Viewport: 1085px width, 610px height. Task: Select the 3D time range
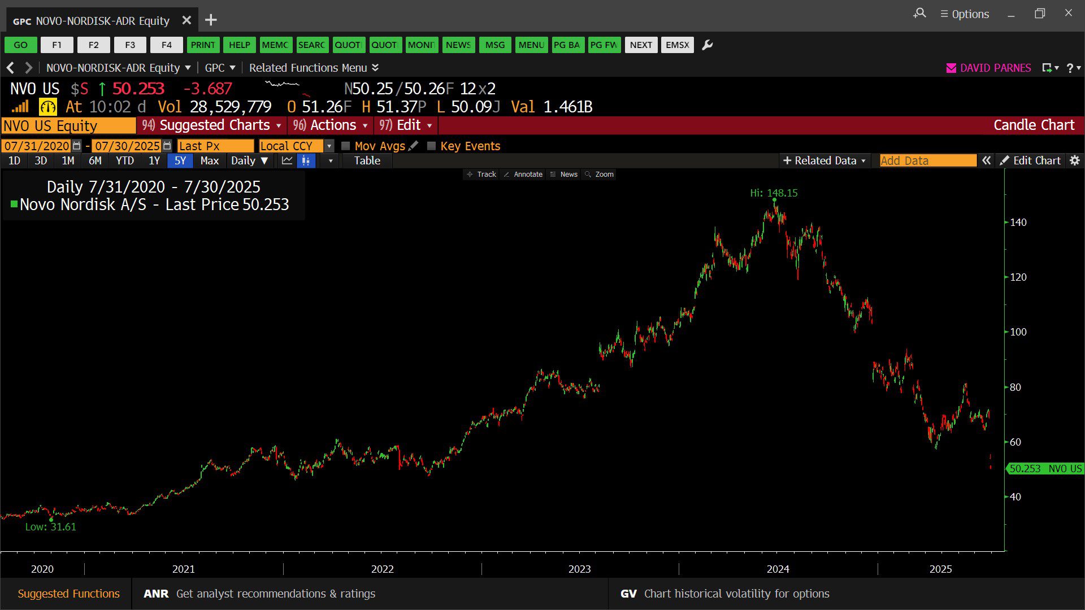(41, 161)
